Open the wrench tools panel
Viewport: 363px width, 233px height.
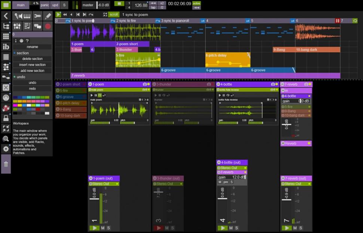[x=37, y=16]
